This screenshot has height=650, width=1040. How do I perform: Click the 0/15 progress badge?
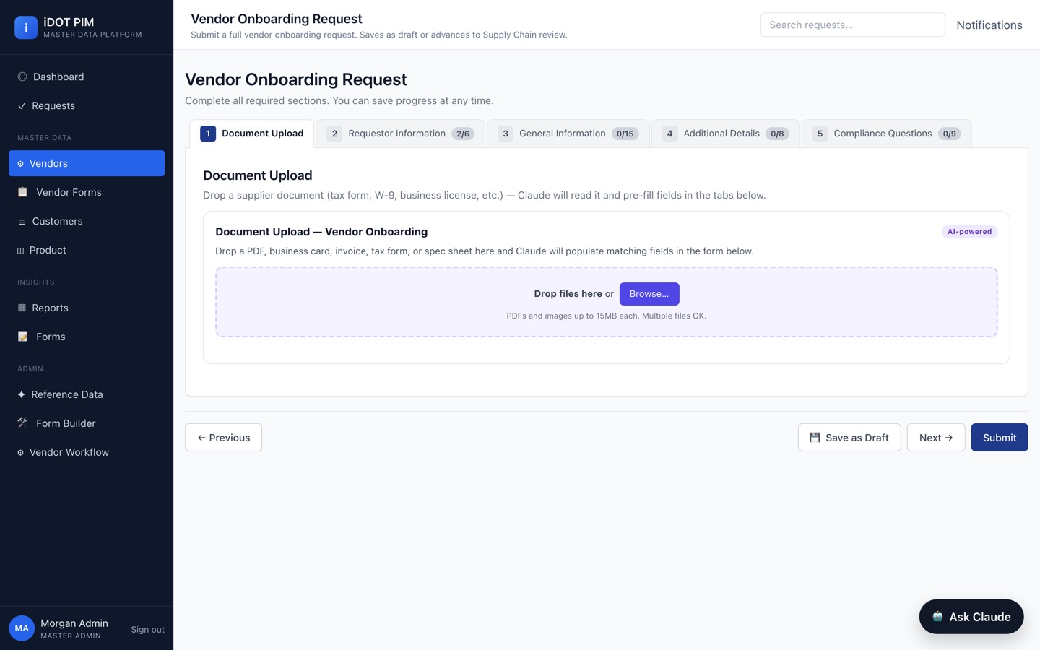pyautogui.click(x=625, y=134)
